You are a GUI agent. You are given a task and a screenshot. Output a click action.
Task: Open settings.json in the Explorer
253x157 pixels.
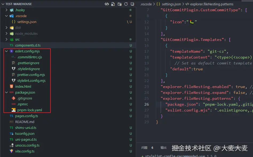(x=27, y=22)
